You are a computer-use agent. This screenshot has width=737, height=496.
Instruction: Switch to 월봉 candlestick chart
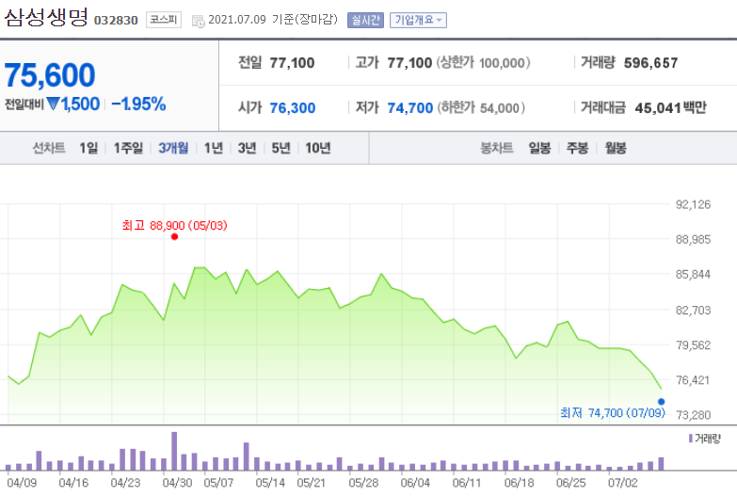pyautogui.click(x=616, y=148)
